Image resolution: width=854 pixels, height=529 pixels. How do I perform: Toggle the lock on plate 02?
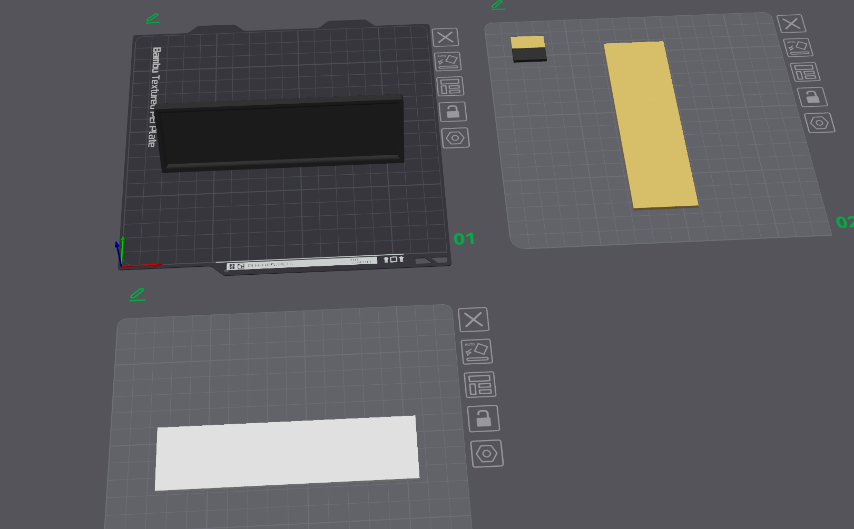(x=812, y=97)
